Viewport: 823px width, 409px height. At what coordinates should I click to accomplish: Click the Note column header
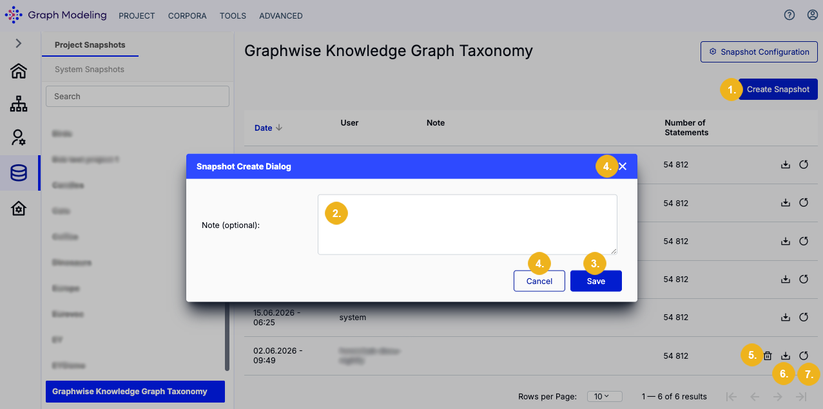click(x=436, y=123)
